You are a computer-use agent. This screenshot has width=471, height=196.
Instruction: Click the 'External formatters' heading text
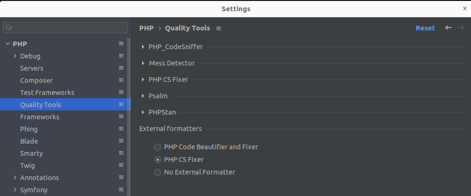[170, 129]
